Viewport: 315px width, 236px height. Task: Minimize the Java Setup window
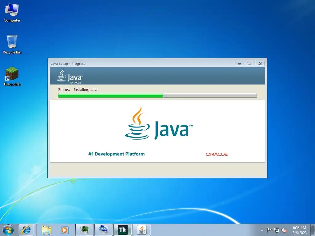pyautogui.click(x=239, y=64)
